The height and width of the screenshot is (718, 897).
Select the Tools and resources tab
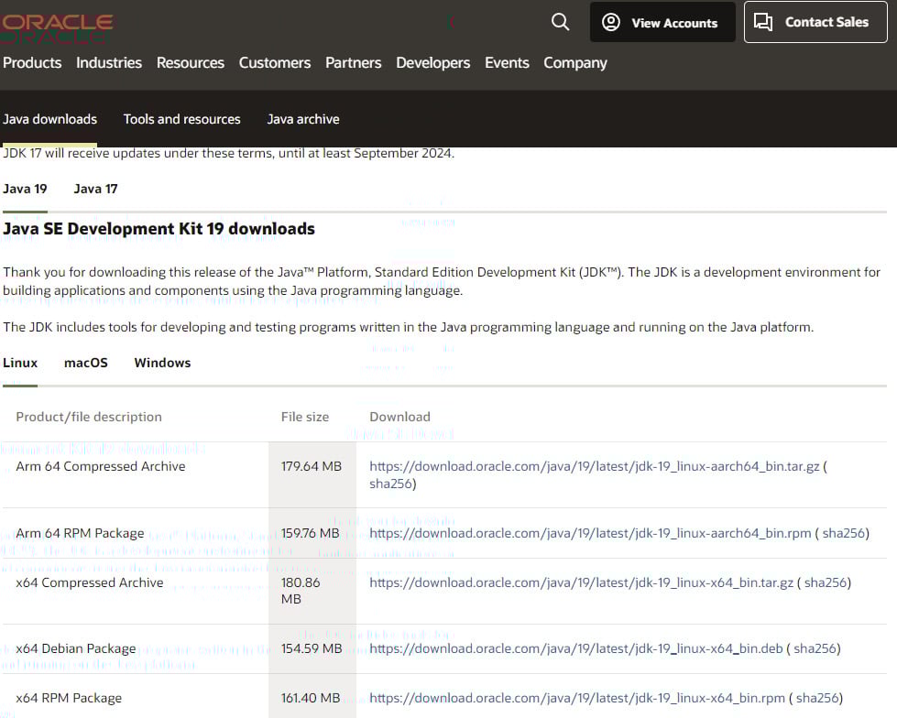182,119
